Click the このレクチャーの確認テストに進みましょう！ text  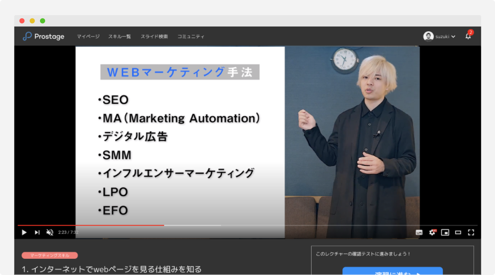(363, 254)
